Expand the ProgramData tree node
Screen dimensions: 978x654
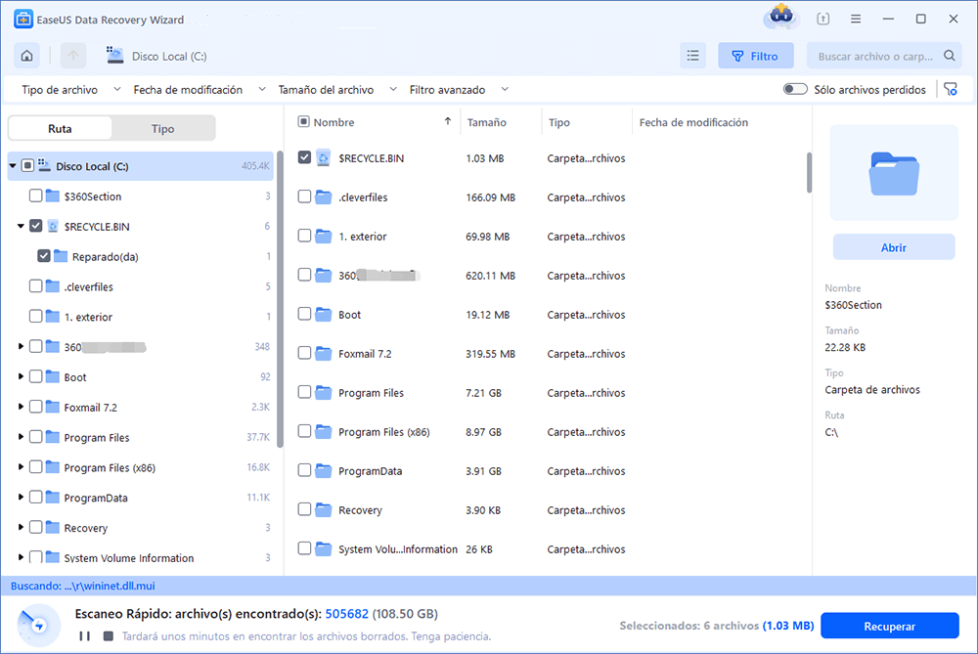pyautogui.click(x=21, y=497)
